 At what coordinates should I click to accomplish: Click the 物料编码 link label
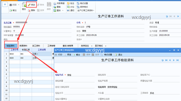(x=8, y=27)
